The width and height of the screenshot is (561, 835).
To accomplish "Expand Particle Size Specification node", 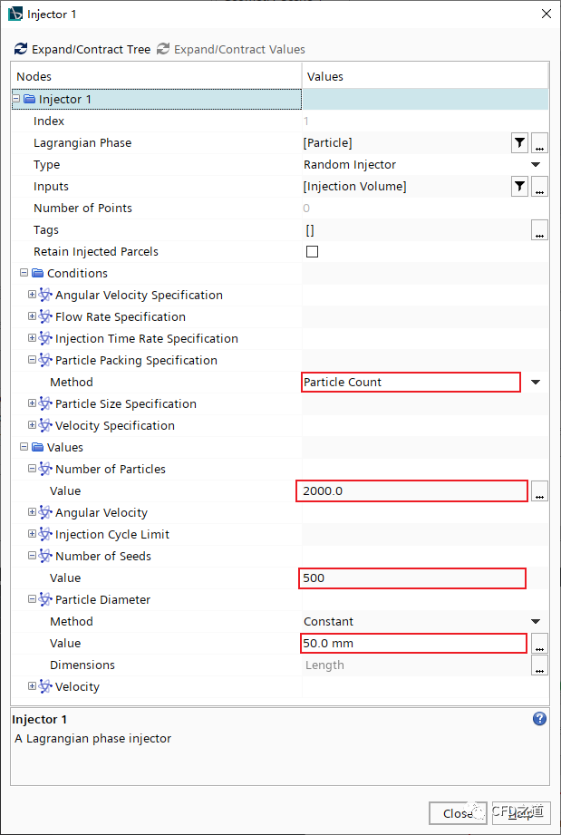I will [32, 403].
